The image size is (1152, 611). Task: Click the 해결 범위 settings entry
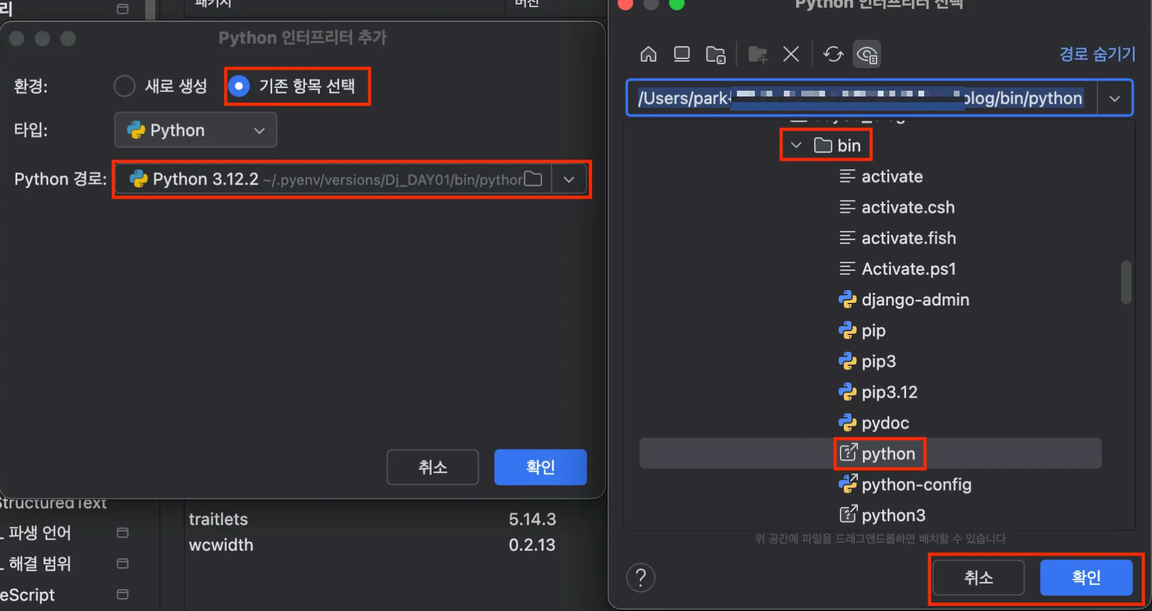tap(39, 563)
